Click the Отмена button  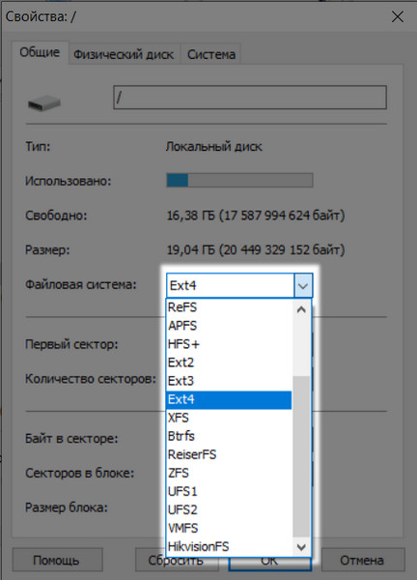362,561
